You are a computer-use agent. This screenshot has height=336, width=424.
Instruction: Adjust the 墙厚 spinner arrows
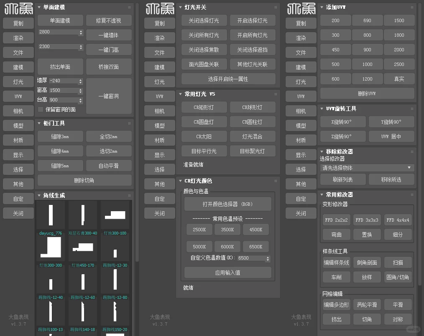click(81, 81)
